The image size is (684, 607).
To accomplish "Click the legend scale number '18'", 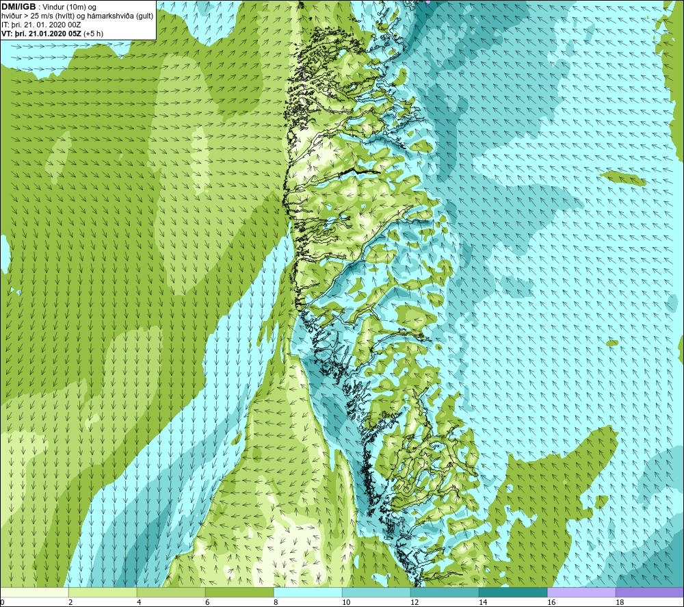I will (620, 602).
